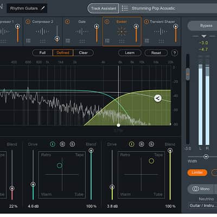
Task: Toggle Transient Shaper module power icon
Action: click(x=146, y=22)
